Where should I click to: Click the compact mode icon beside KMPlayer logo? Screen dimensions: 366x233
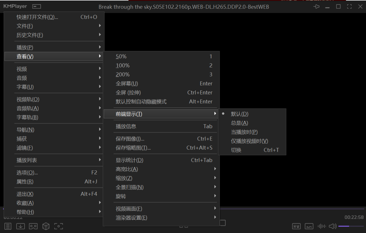pyautogui.click(x=37, y=6)
